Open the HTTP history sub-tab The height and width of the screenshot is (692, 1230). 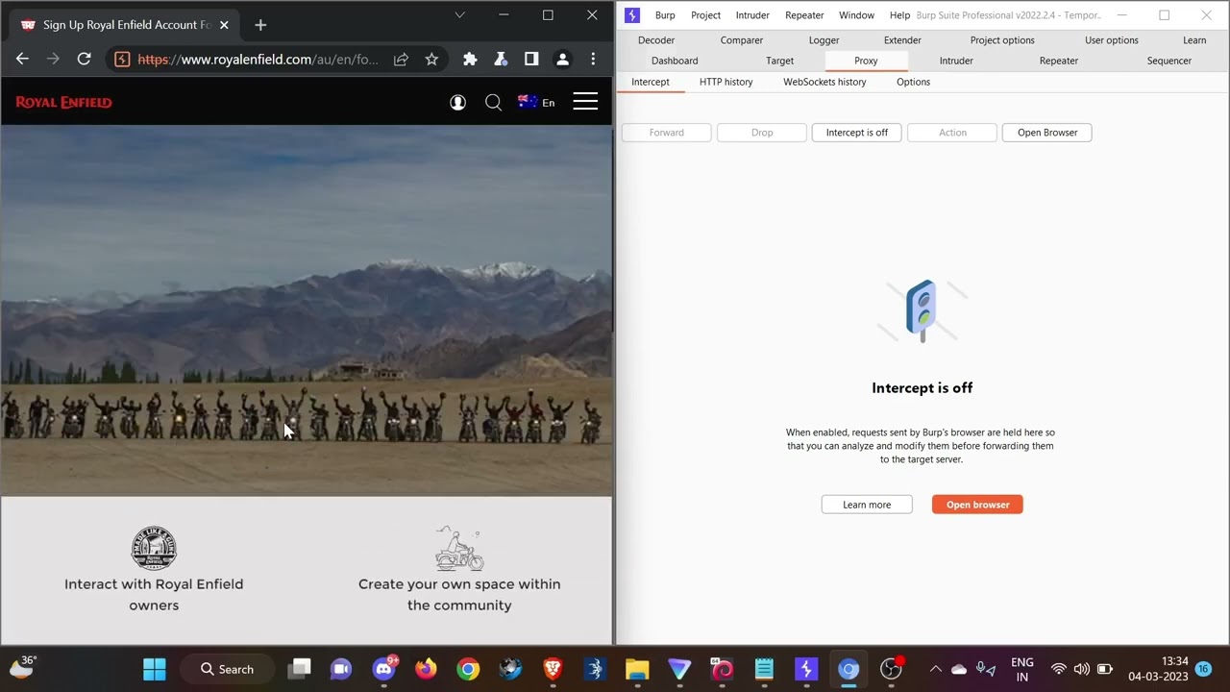tap(726, 82)
